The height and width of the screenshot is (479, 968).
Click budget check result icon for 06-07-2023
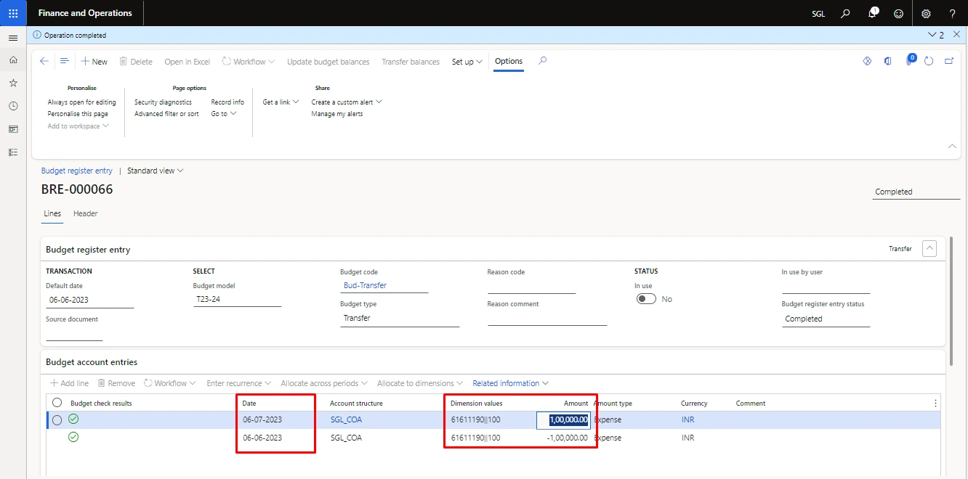pos(73,419)
